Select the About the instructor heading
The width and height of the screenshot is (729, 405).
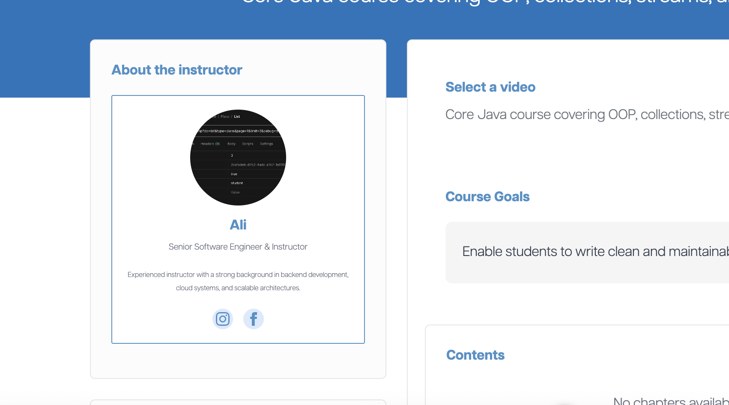tap(177, 70)
